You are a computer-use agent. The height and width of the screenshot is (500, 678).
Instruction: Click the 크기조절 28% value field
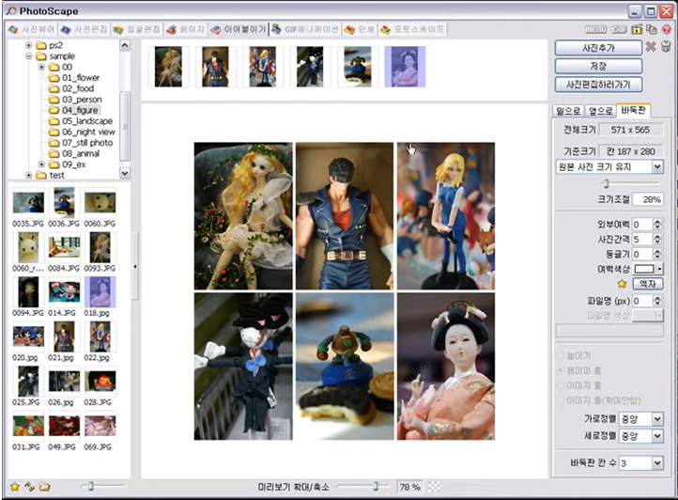click(647, 199)
